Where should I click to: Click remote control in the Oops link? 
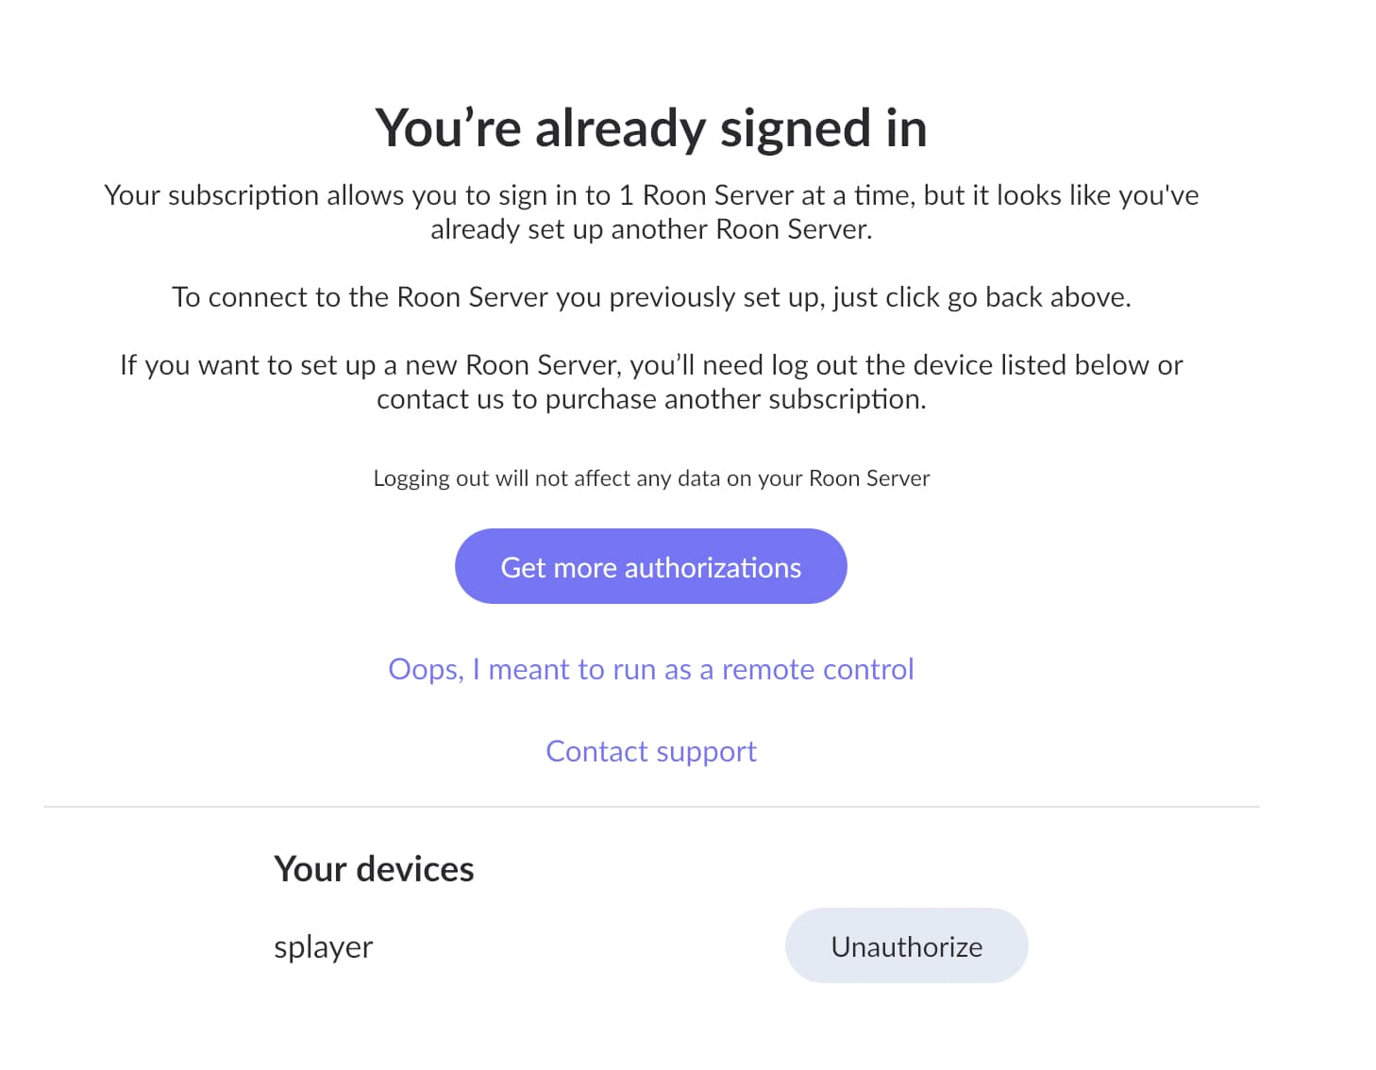pos(817,669)
